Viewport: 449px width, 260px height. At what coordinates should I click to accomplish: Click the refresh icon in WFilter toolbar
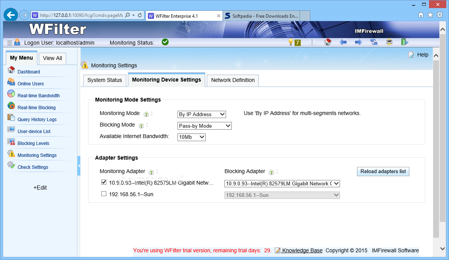click(374, 42)
